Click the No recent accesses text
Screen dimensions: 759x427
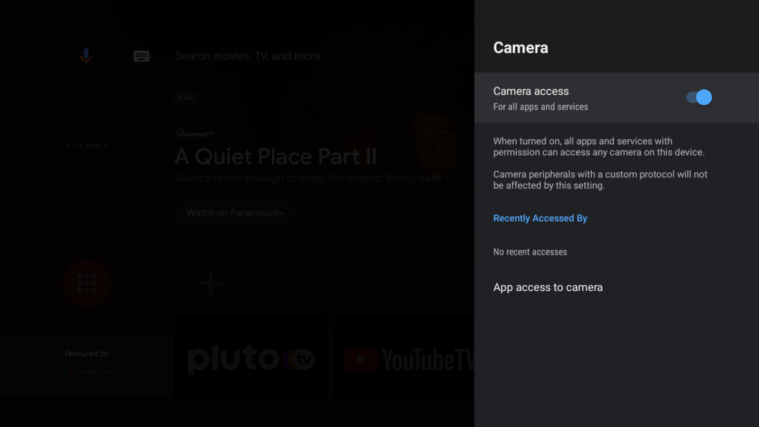530,251
